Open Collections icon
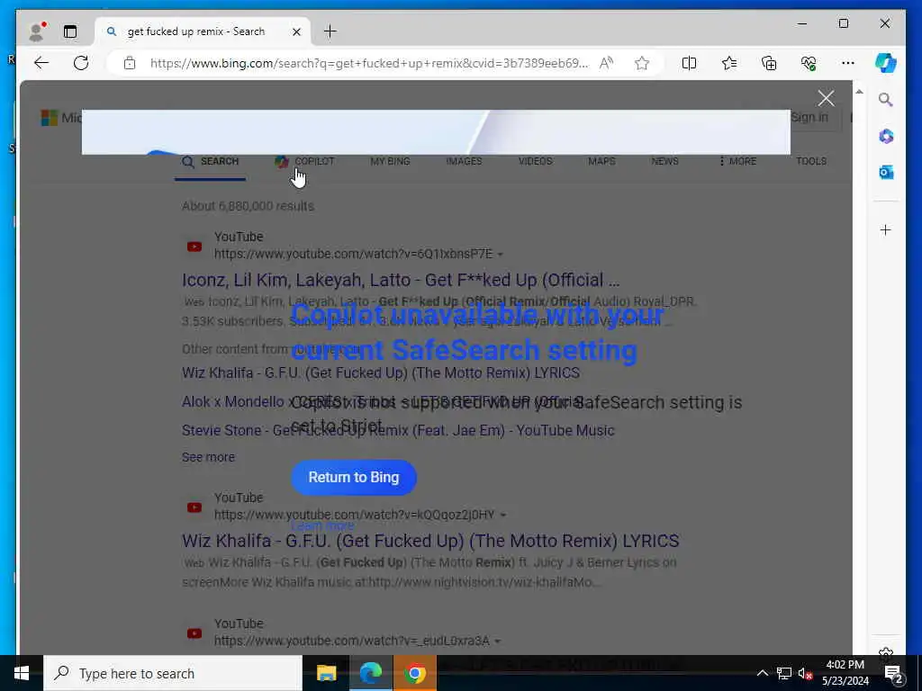 769,63
